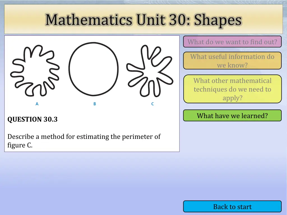Click wavy figure A shape
This screenshot has height=215, width=287.
[35, 71]
